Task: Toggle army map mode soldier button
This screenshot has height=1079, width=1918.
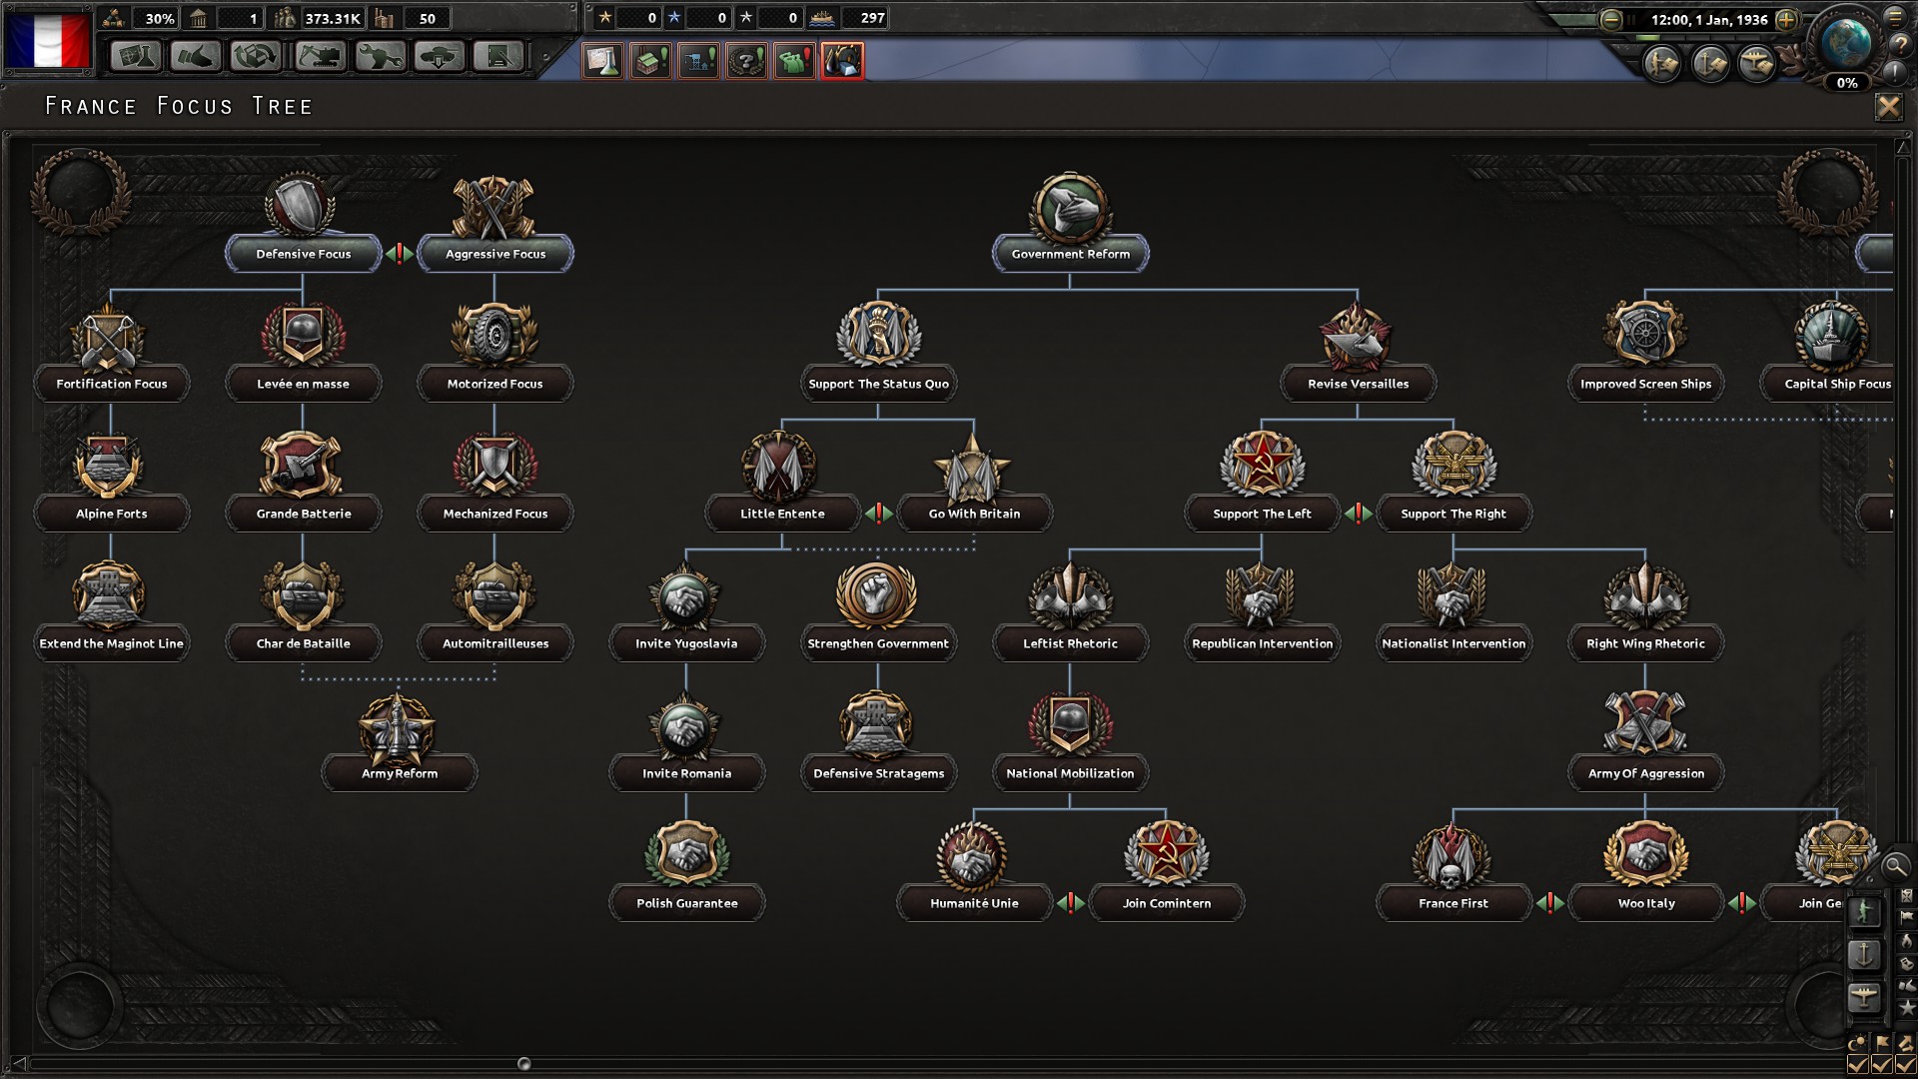Action: click(1864, 911)
